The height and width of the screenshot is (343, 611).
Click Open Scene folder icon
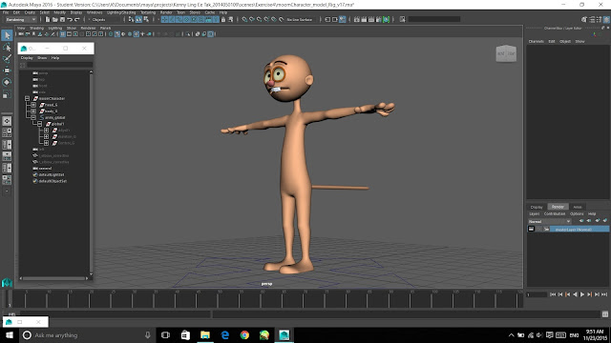click(55, 19)
